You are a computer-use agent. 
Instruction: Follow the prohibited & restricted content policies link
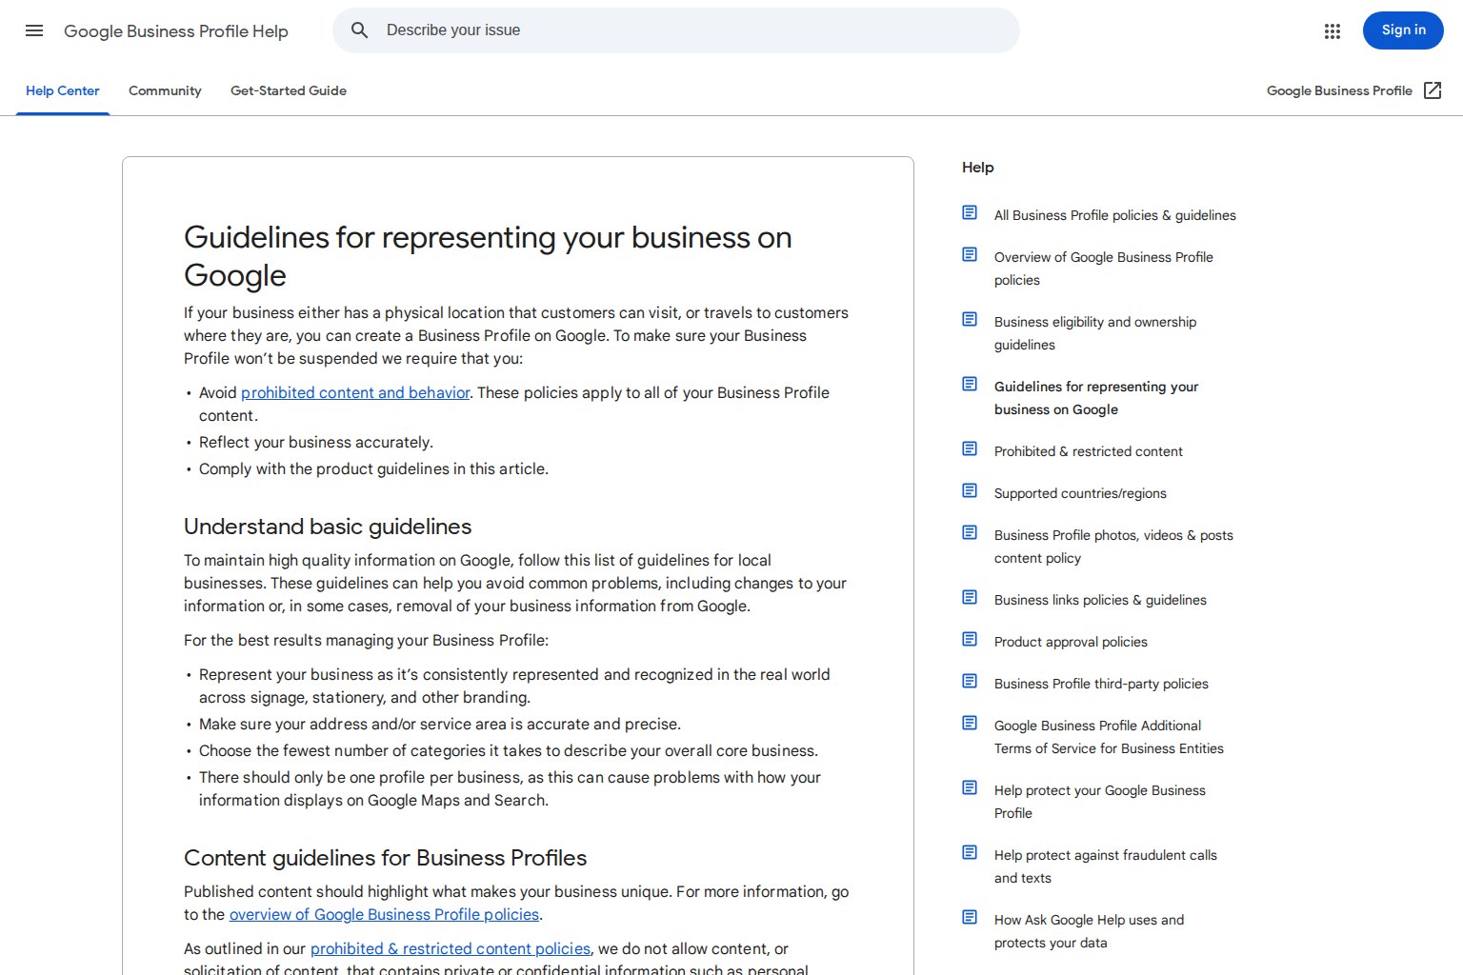[451, 948]
